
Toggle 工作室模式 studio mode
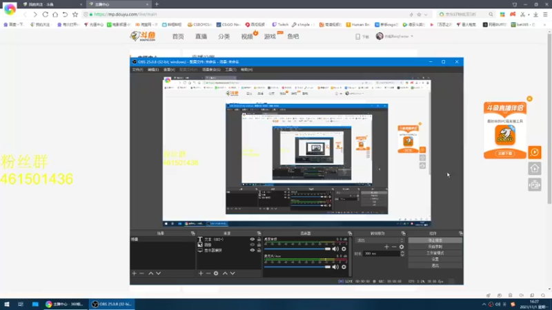(435, 253)
